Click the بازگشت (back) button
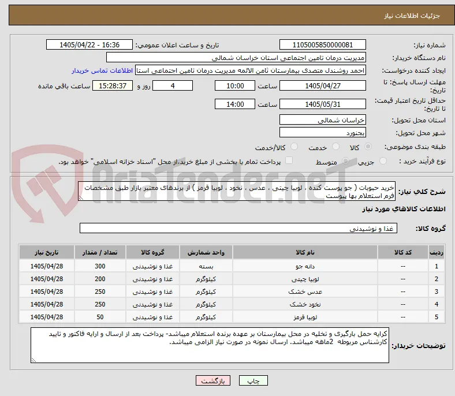 [x=213, y=380]
